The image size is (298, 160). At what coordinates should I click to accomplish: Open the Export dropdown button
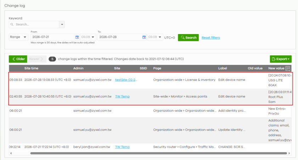coord(281,59)
